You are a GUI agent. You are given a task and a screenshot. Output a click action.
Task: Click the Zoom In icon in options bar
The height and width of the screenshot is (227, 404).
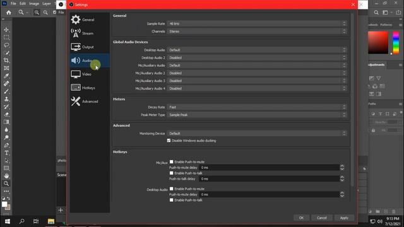(37, 13)
